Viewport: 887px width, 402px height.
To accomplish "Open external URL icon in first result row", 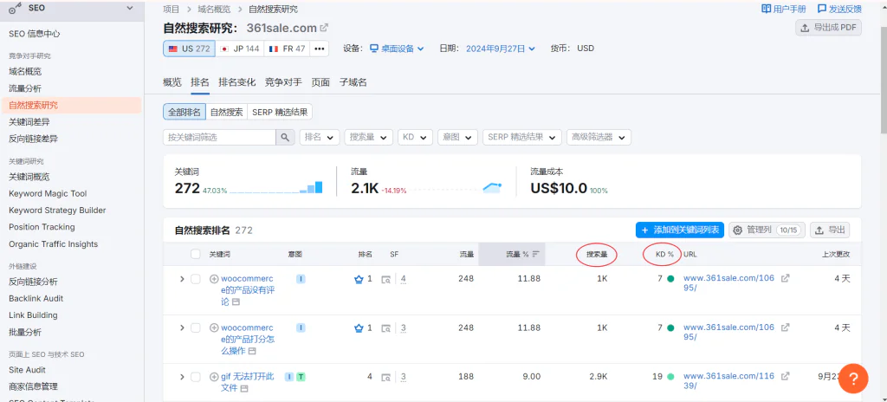I will pos(785,279).
